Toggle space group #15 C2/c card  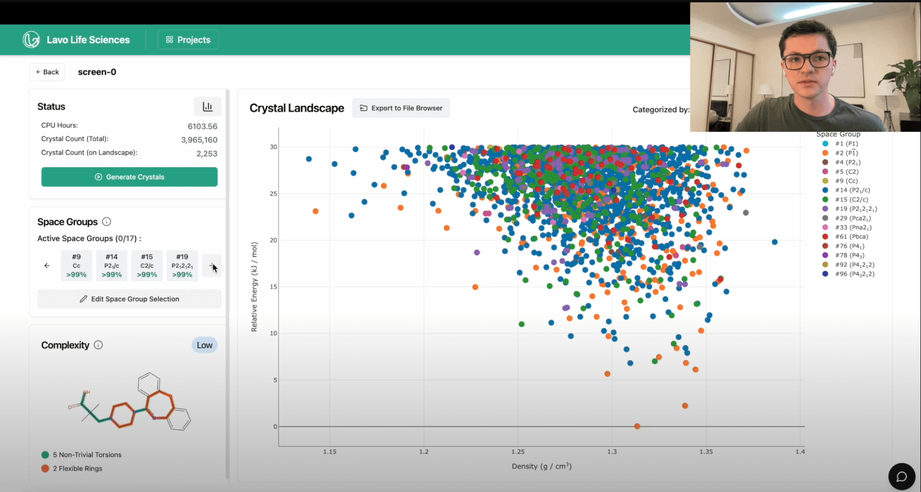pos(147,266)
